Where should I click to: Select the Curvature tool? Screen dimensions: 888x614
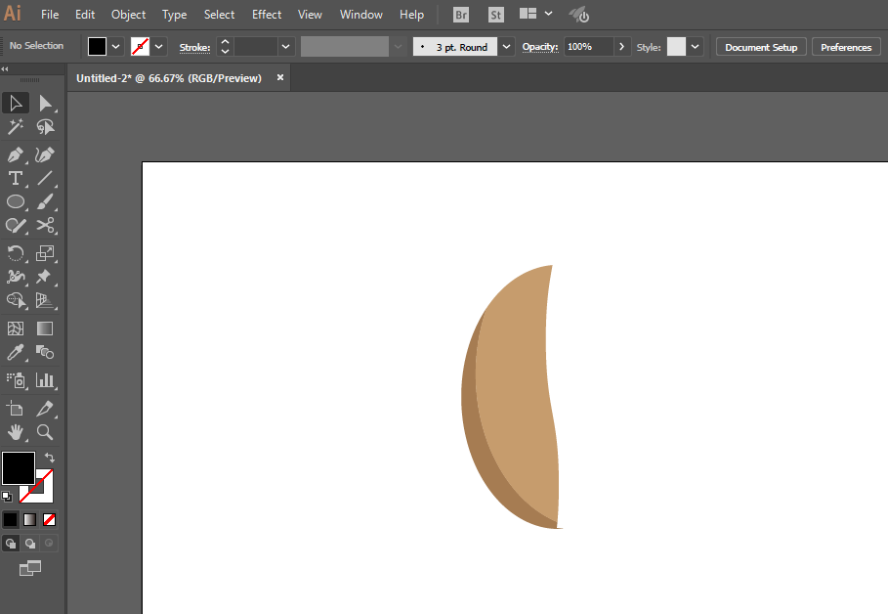click(45, 154)
